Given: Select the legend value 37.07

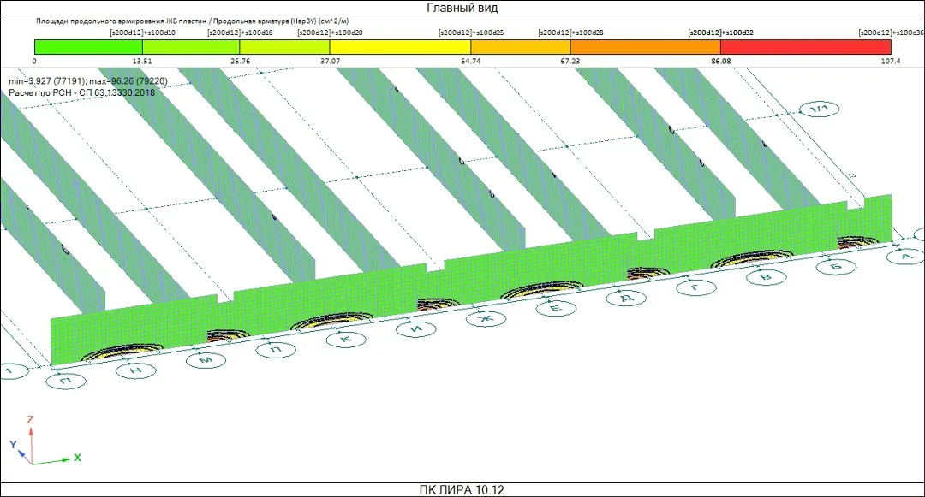Looking at the screenshot, I should [x=331, y=61].
